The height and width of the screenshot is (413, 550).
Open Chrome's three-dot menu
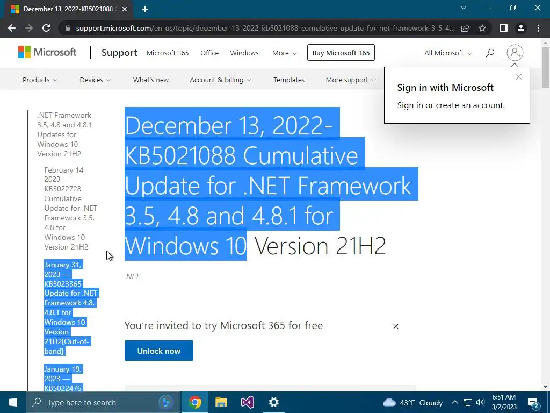coord(538,28)
